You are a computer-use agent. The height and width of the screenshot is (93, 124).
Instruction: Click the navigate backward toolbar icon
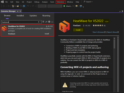4,6
